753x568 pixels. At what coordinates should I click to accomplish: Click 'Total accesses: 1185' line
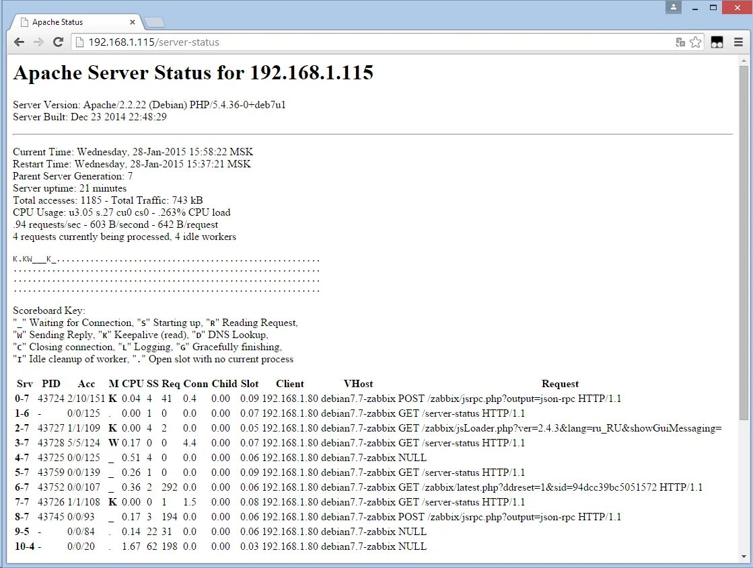pyautogui.click(x=108, y=200)
